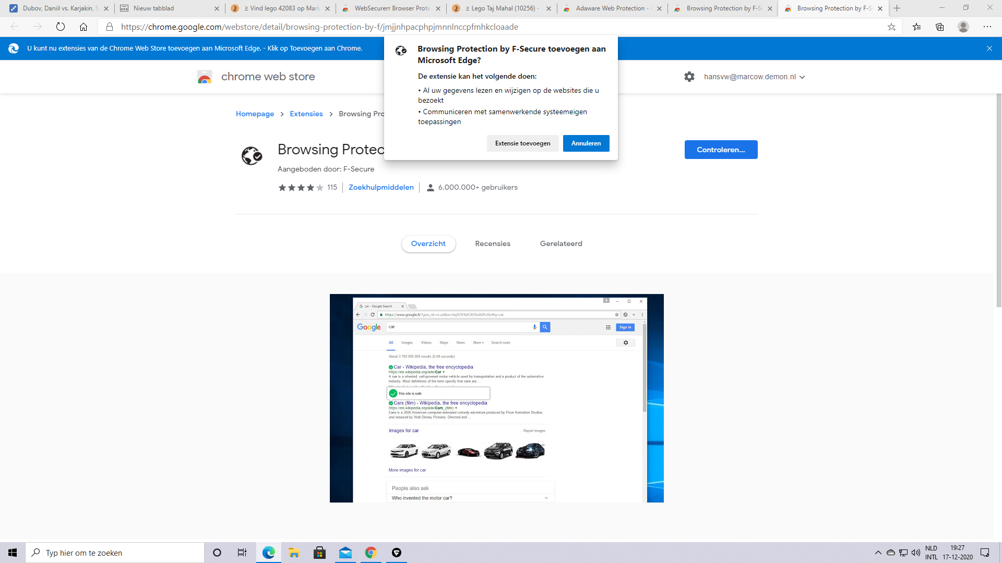
Task: Expand the hansvw@marcow.demon.nl account dropdown
Action: 802,77
